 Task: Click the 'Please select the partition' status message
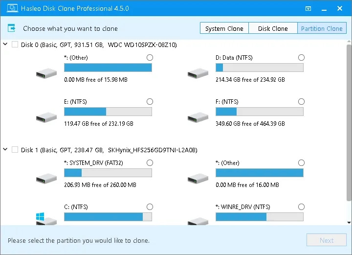pyautogui.click(x=79, y=240)
